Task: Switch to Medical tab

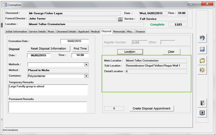Action: pos(95,31)
